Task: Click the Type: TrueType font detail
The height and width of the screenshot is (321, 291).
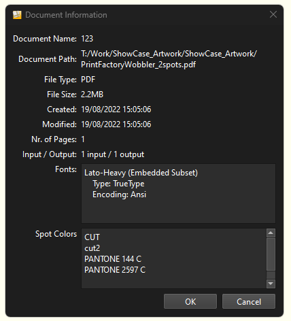Action: point(118,184)
